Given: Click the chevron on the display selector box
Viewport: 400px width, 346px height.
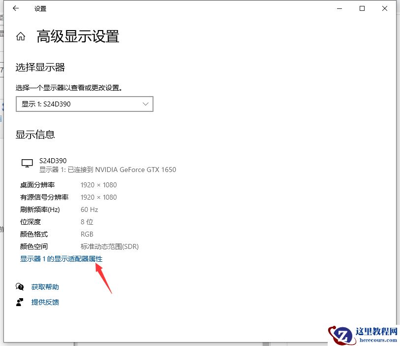Looking at the screenshot, I should [x=145, y=104].
